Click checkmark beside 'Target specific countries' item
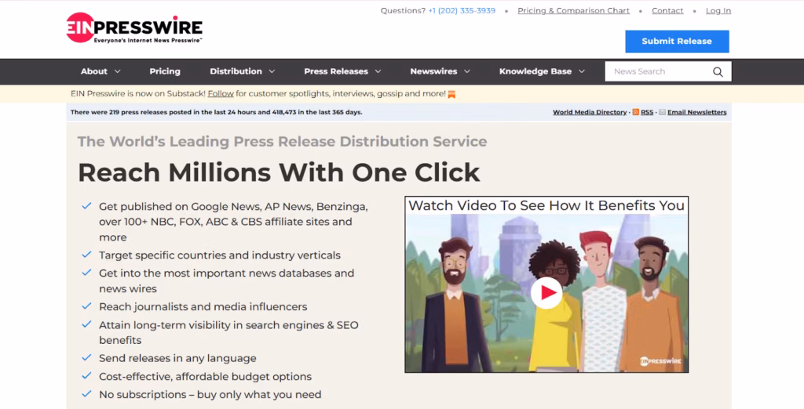The image size is (804, 409). point(86,254)
